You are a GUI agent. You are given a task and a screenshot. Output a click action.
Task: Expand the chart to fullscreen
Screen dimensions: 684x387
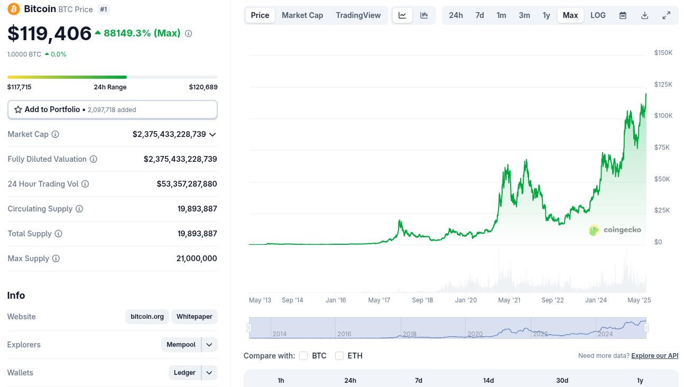click(667, 15)
